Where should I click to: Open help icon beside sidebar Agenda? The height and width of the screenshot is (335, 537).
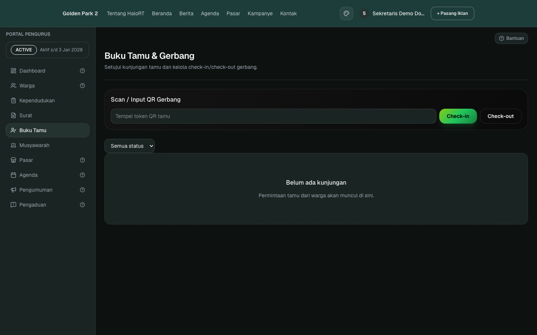pyautogui.click(x=82, y=175)
